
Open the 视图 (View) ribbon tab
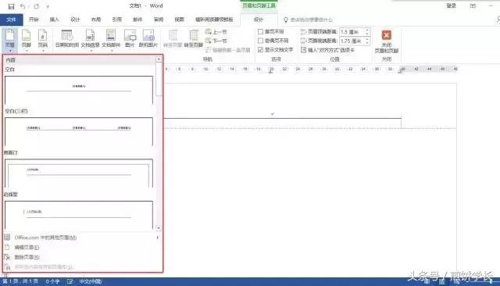(x=179, y=20)
